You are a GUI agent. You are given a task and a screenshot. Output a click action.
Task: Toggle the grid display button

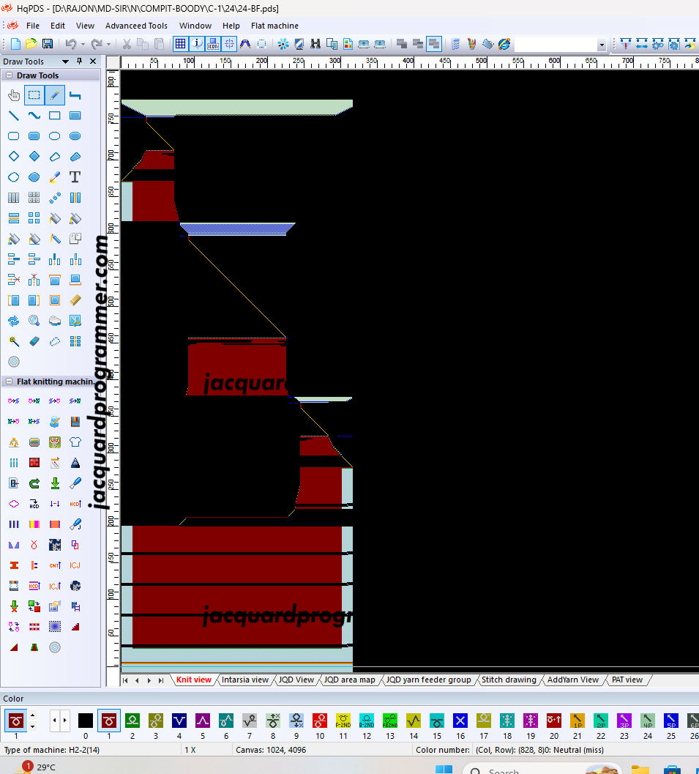coord(180,45)
